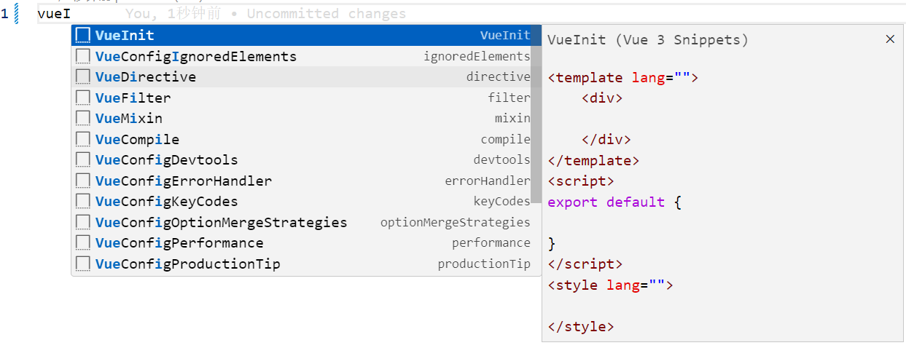Viewport: 906px width, 348px height.
Task: Click snippet icon beside VueConfigPerformance
Action: click(83, 242)
